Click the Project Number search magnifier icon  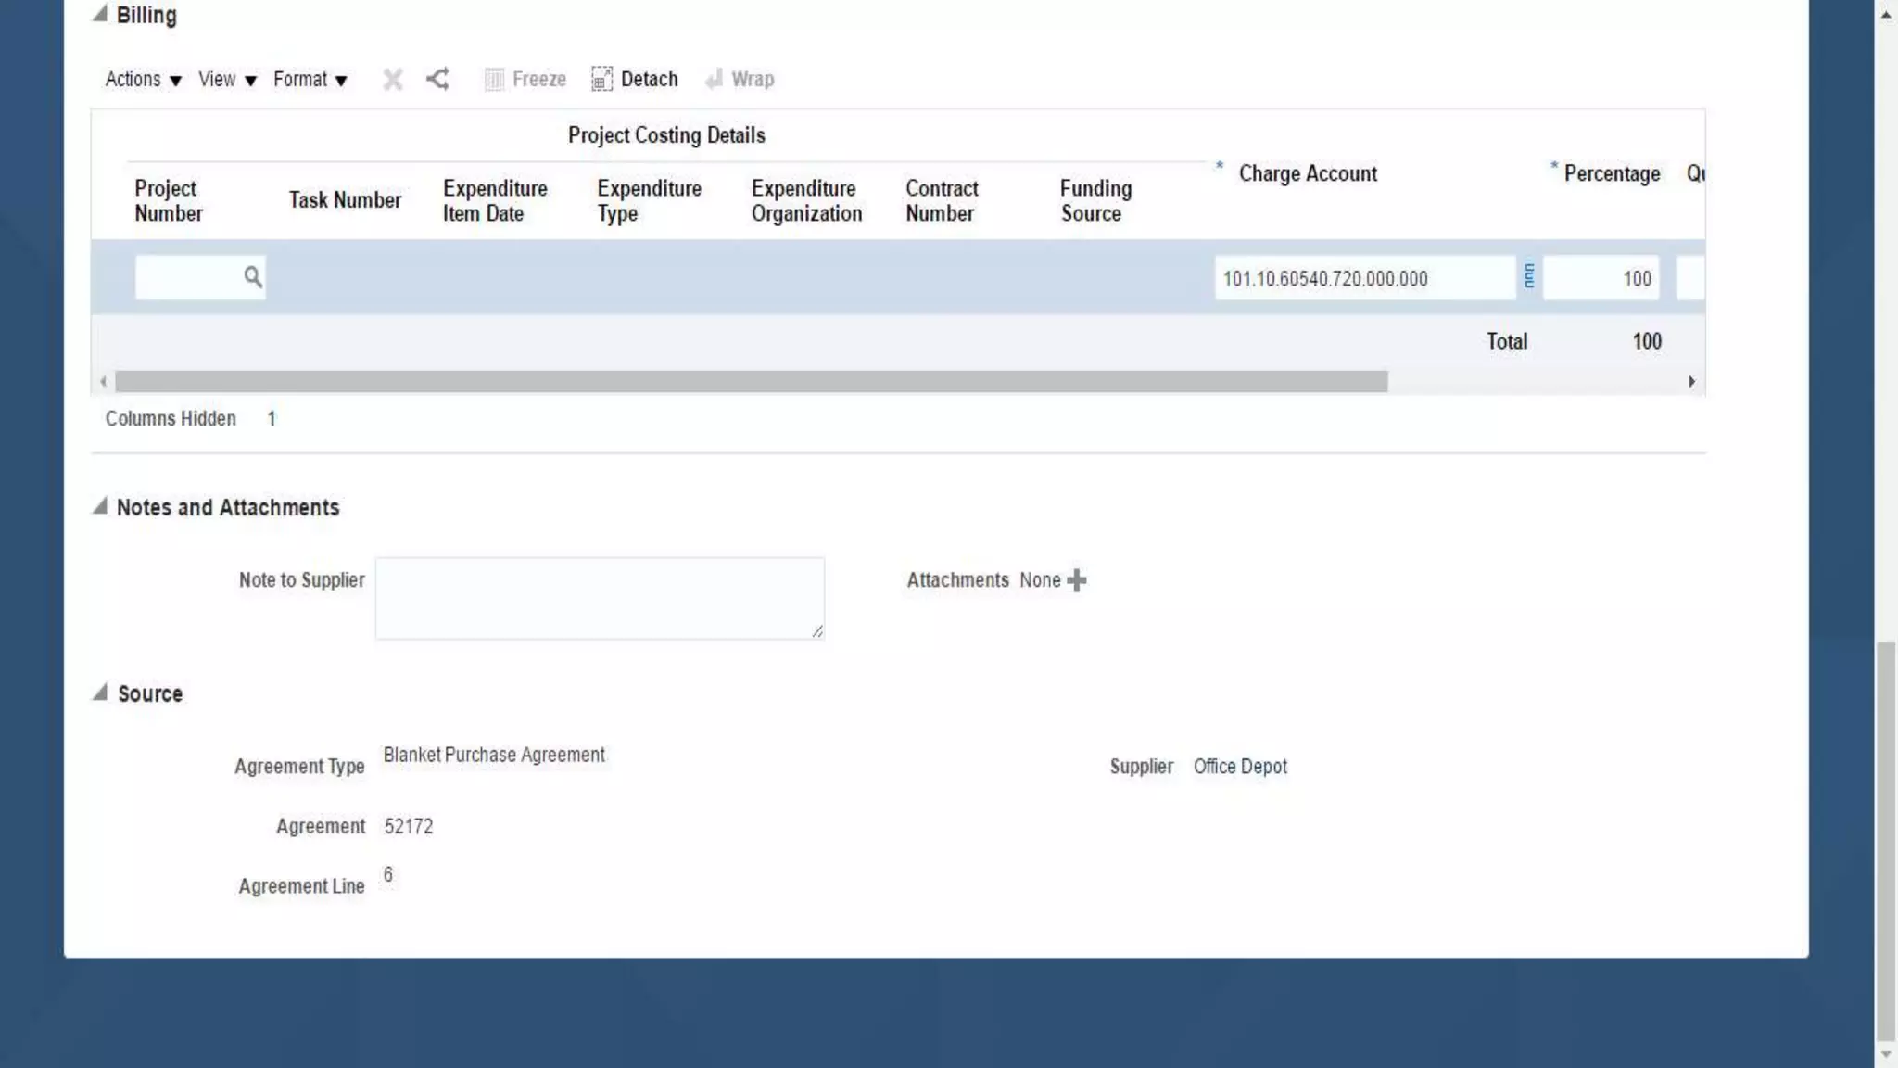click(x=252, y=276)
